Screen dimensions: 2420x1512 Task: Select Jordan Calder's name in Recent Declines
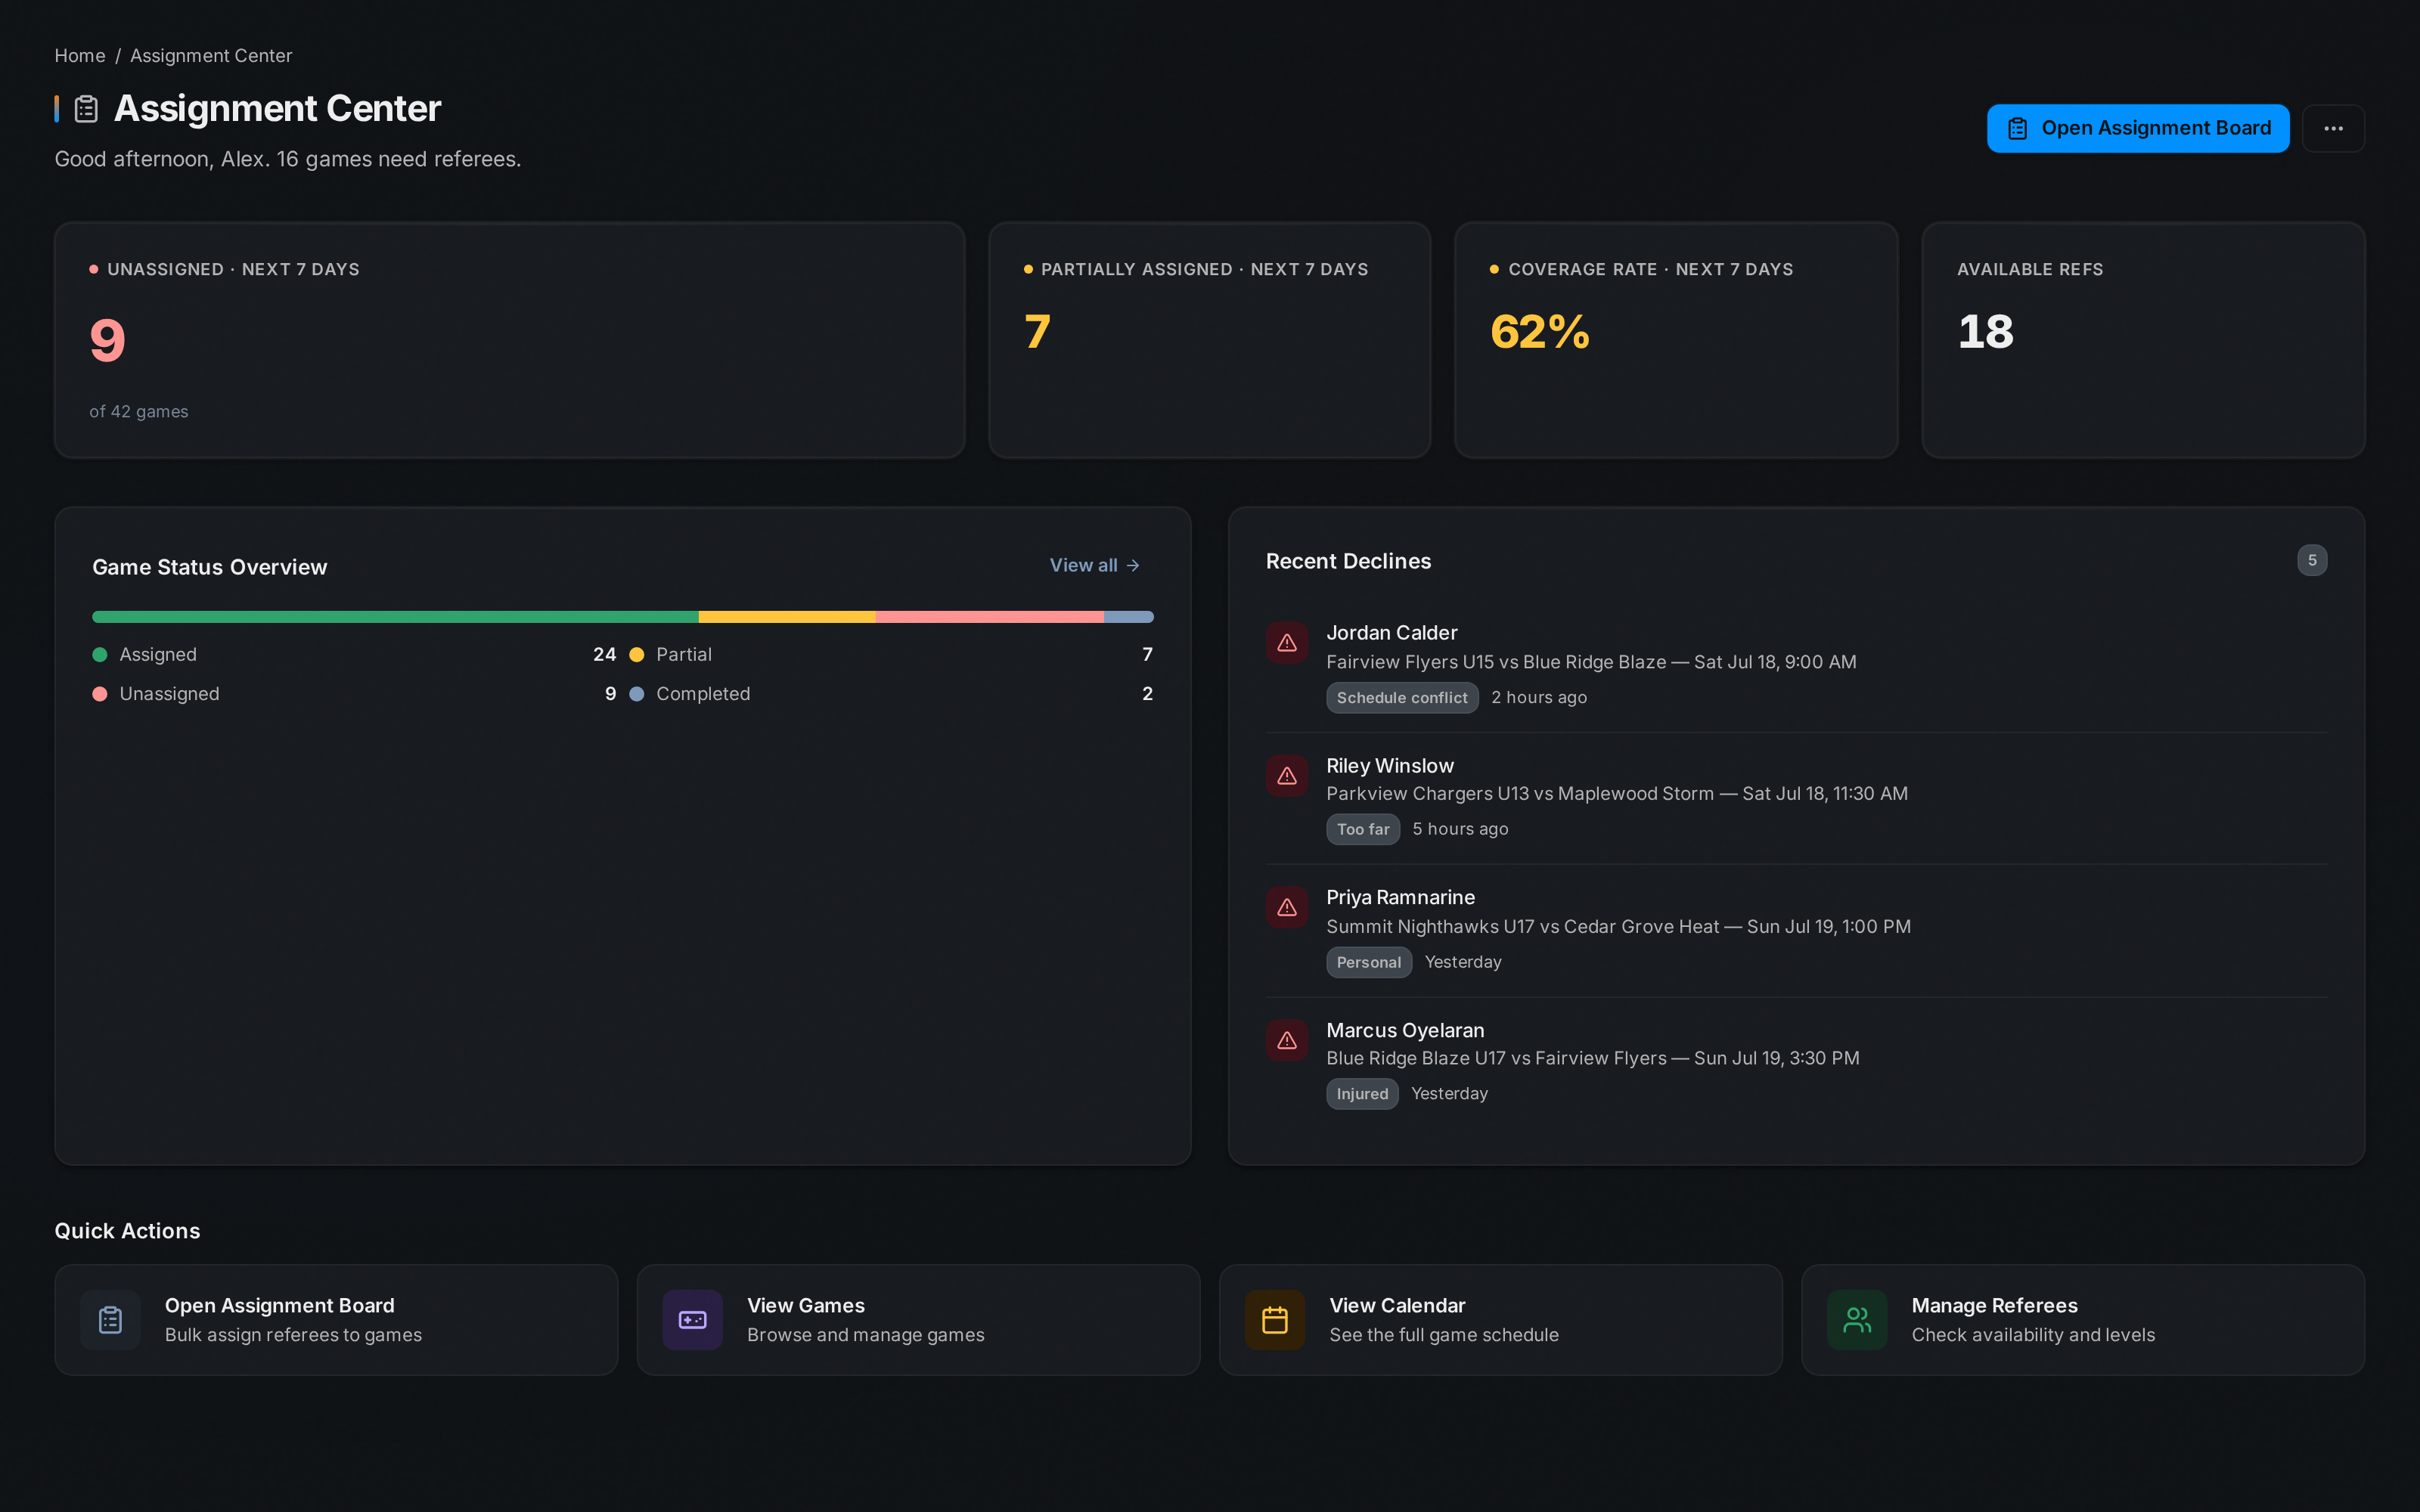point(1391,633)
